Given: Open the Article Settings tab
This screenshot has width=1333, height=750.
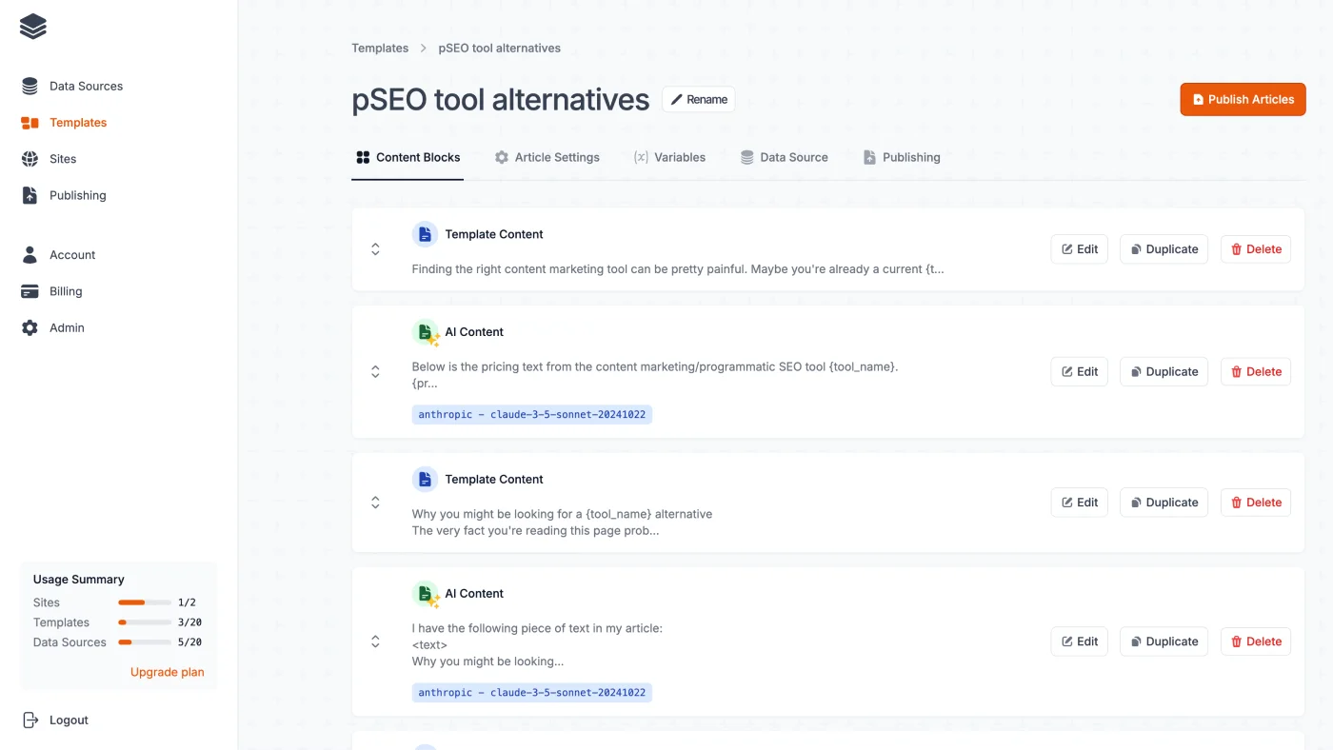Looking at the screenshot, I should (547, 157).
